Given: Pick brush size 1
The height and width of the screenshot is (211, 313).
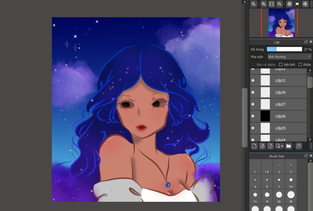Looking at the screenshot, I should [x=255, y=166].
